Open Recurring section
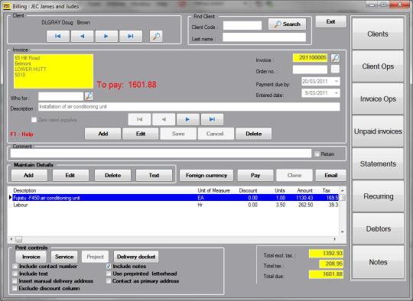The width and height of the screenshot is (413, 301). coord(378,196)
